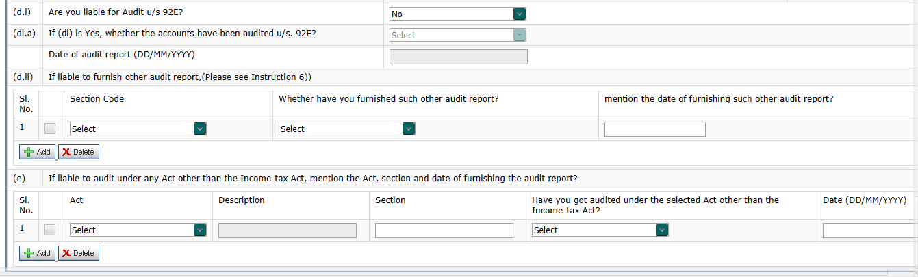The width and height of the screenshot is (918, 277).
Task: Expand 'Have you got audited' Select dropdown
Action: tap(599, 230)
